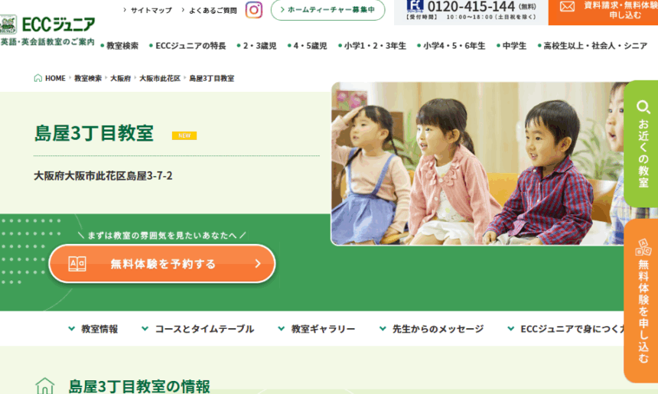Expand 教室ギャラリー section anchor
This screenshot has height=394, width=658.
pyautogui.click(x=317, y=329)
